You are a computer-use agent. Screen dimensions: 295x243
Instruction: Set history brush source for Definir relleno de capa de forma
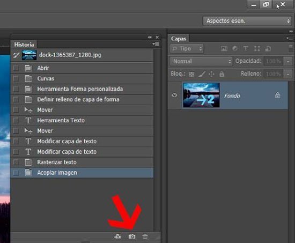pyautogui.click(x=16, y=99)
